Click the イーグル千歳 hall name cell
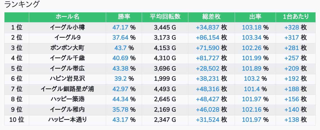Screen dimensions: 320x130 pyautogui.click(x=67, y=58)
